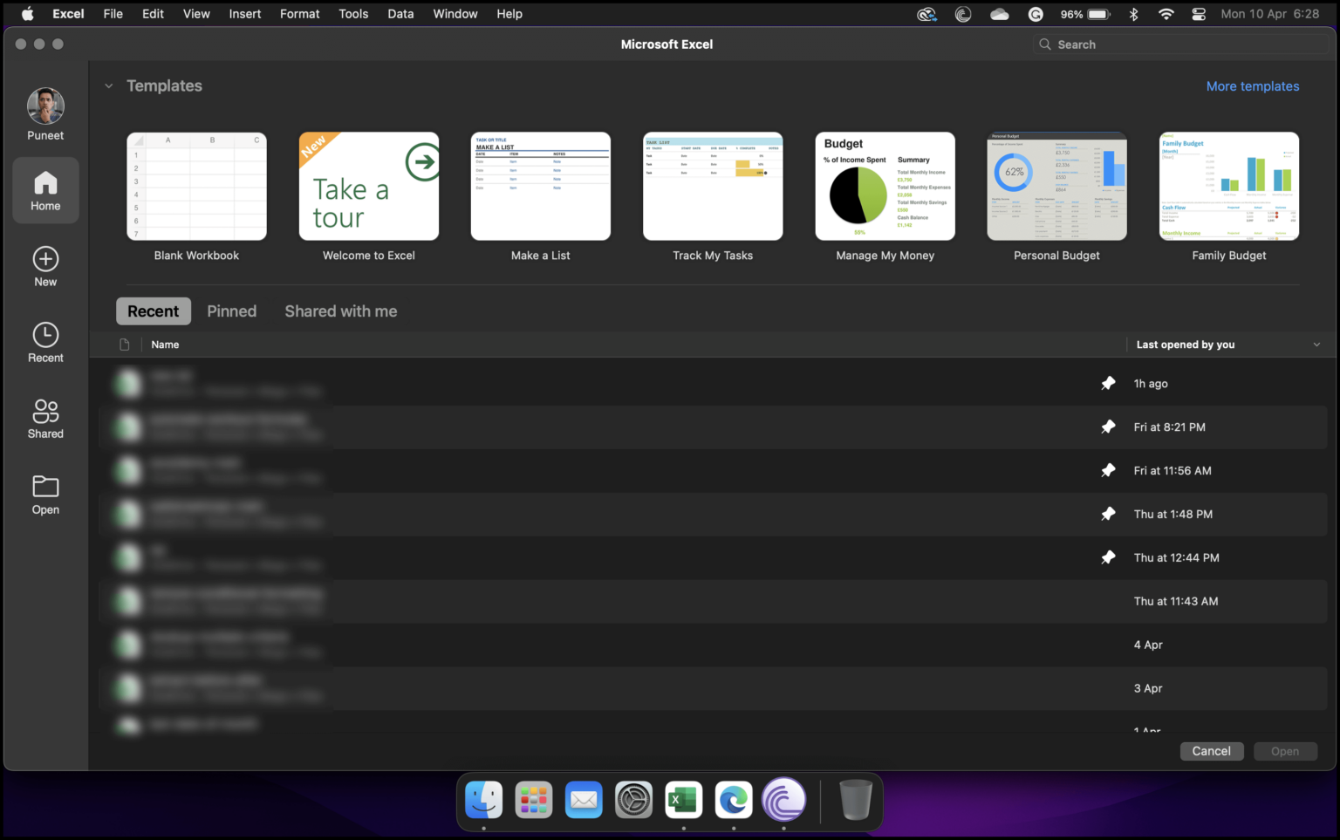
Task: Unpin the file opened Fri at 8:21 PM
Action: pos(1108,427)
